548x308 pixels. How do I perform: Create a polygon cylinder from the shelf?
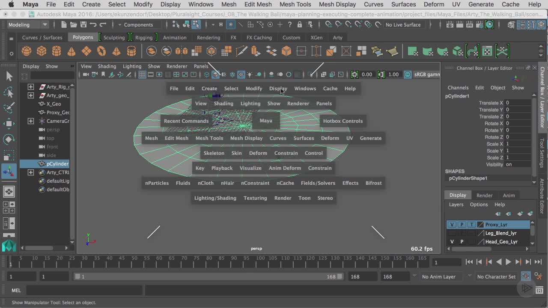57,51
